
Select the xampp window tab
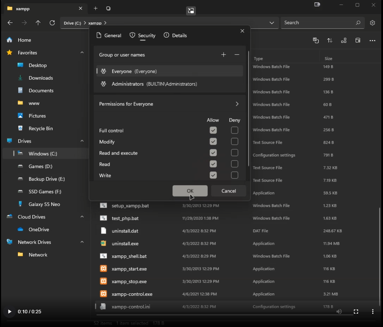[x=45, y=8]
